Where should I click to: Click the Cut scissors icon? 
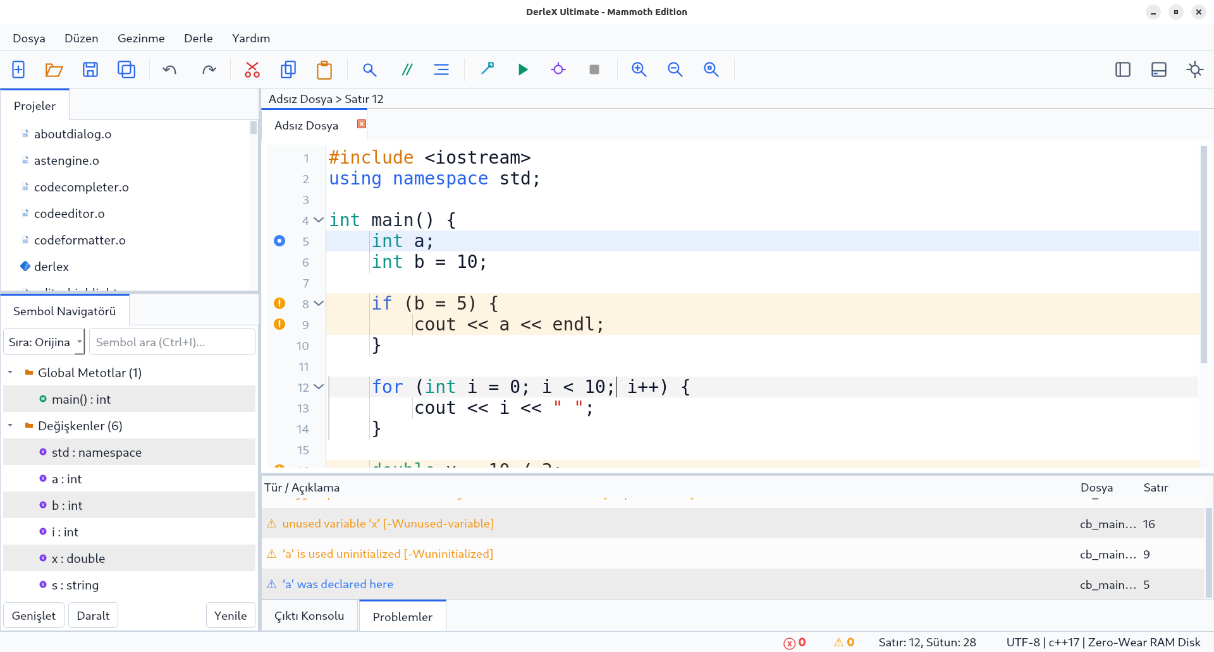click(x=252, y=69)
